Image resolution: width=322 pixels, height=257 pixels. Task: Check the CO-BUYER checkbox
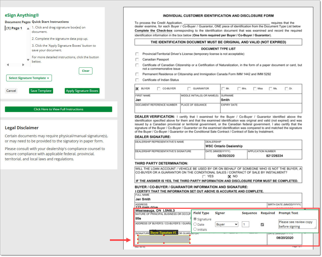point(158,89)
